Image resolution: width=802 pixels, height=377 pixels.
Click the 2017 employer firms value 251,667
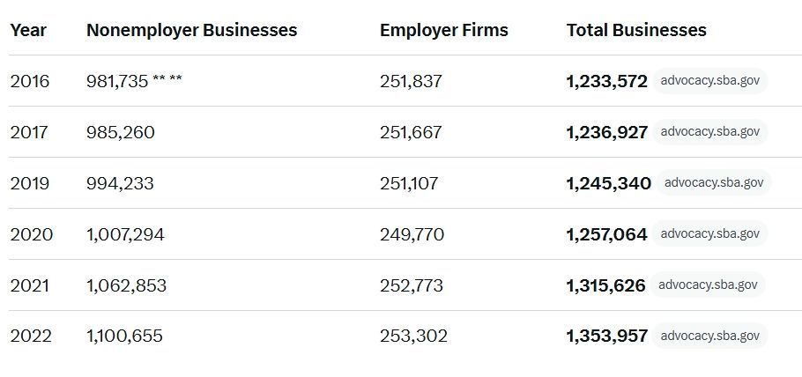[411, 132]
